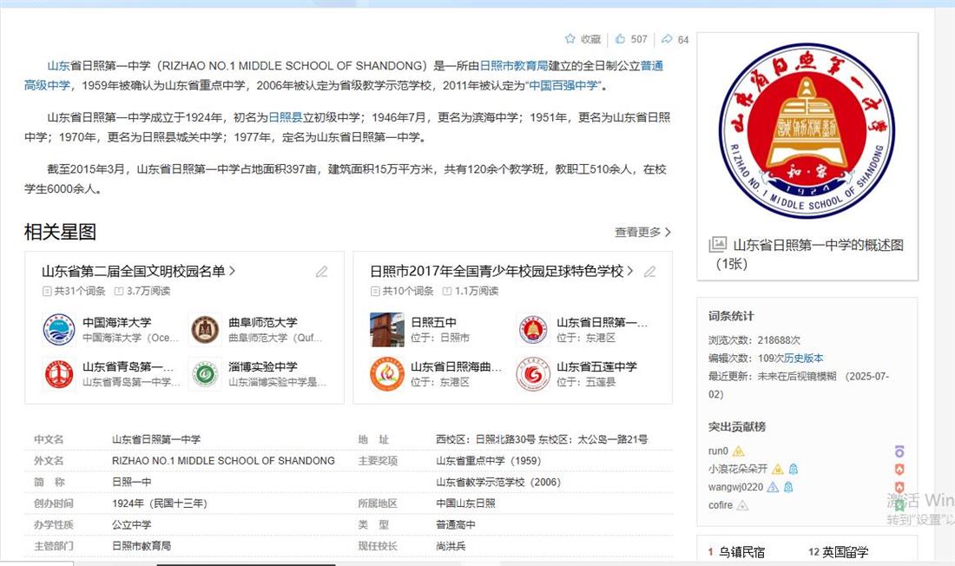Select the 日照市教育局 value in 主管部门 row
Viewport: 955px width, 566px height.
142,546
